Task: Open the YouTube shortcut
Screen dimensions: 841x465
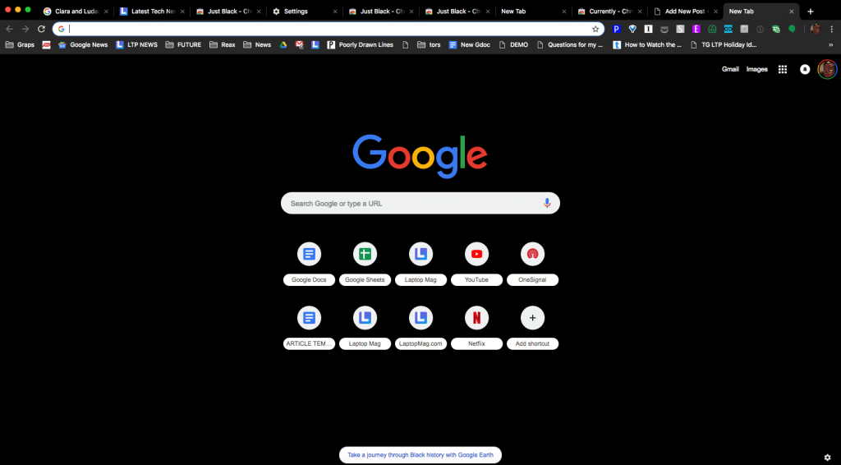Action: pos(476,264)
